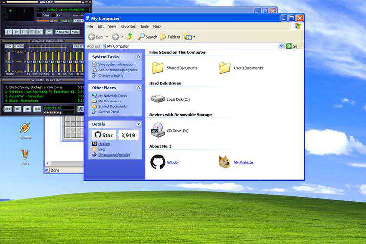The height and width of the screenshot is (244, 366).
Task: Launch Paint from the desktop icon
Action: pos(25,155)
